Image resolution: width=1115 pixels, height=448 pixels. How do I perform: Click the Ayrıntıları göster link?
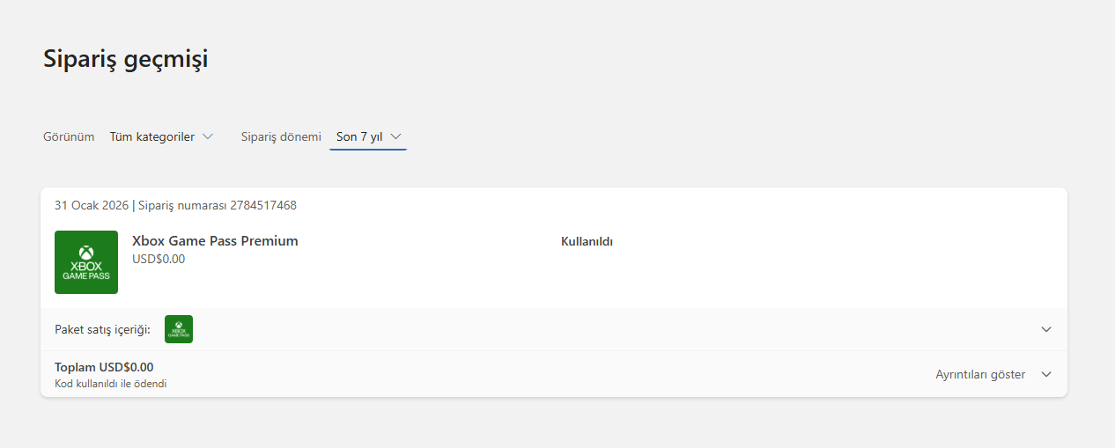pos(980,374)
